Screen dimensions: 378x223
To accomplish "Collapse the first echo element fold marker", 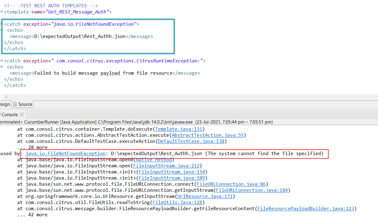I will click(x=2, y=30).
